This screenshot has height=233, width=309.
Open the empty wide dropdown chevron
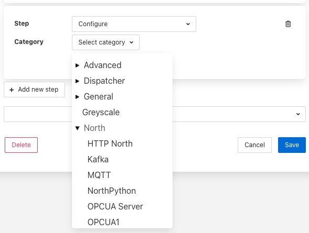click(298, 114)
